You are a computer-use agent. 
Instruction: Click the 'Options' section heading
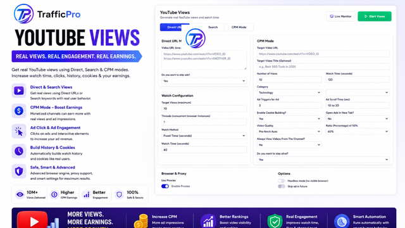click(284, 174)
